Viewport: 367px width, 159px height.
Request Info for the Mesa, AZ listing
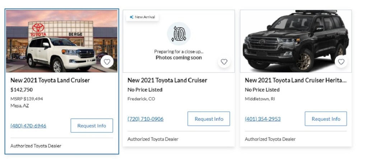click(92, 126)
